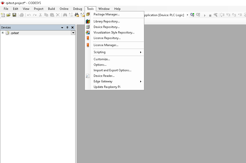The image size is (246, 163).
Task: Click the Find in Project binoculars icon
Action: coord(77,15)
